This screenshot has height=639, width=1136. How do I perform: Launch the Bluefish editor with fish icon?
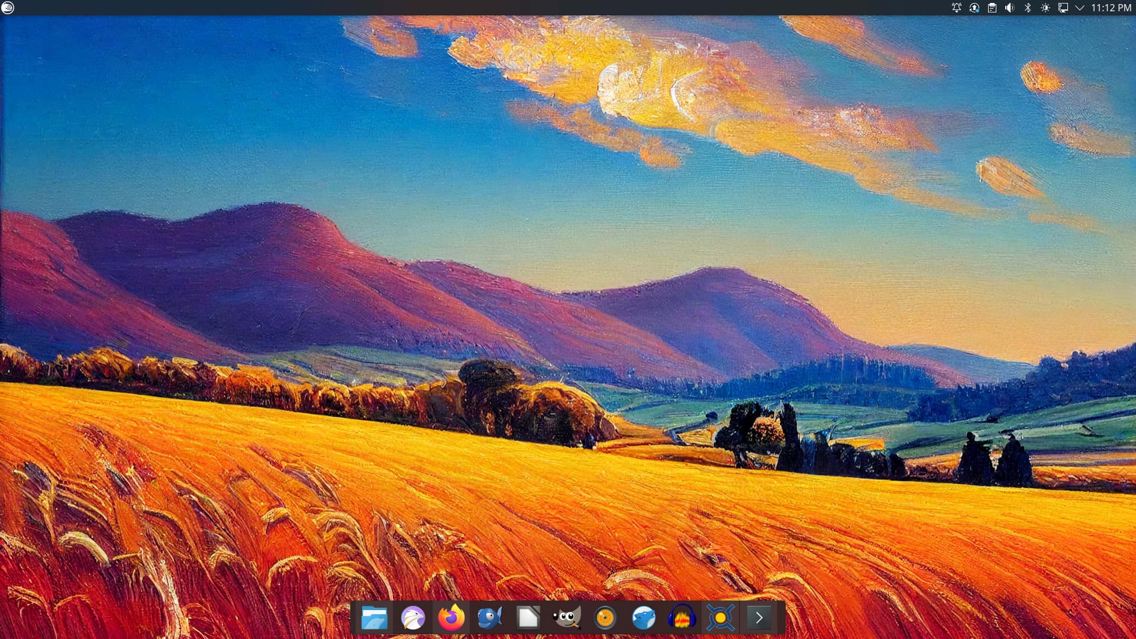click(x=490, y=618)
